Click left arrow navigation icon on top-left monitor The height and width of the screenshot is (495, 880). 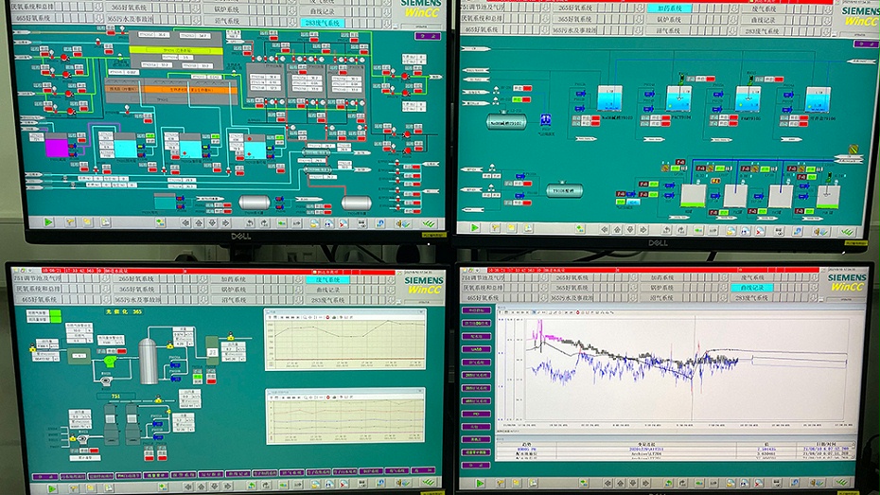(x=185, y=222)
